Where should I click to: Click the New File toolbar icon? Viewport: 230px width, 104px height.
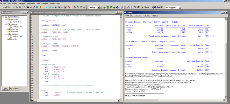click(2, 7)
